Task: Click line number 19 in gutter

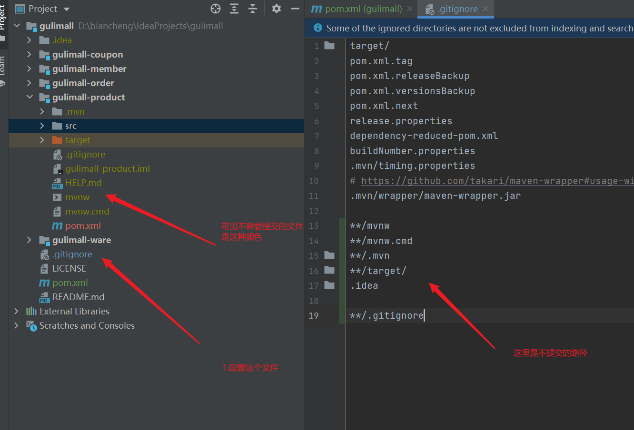Action: click(x=314, y=315)
